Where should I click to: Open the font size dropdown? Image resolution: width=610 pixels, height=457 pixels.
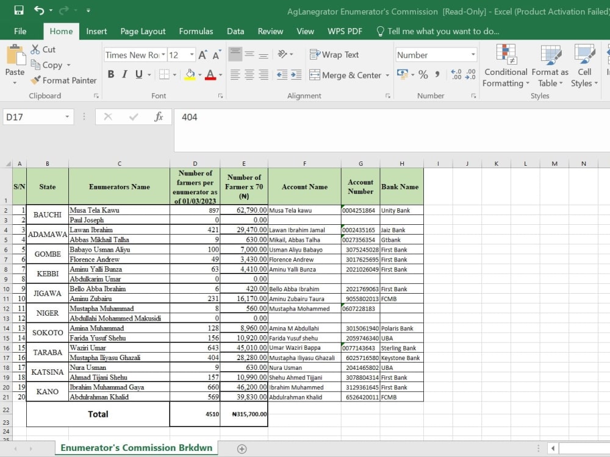tap(192, 55)
